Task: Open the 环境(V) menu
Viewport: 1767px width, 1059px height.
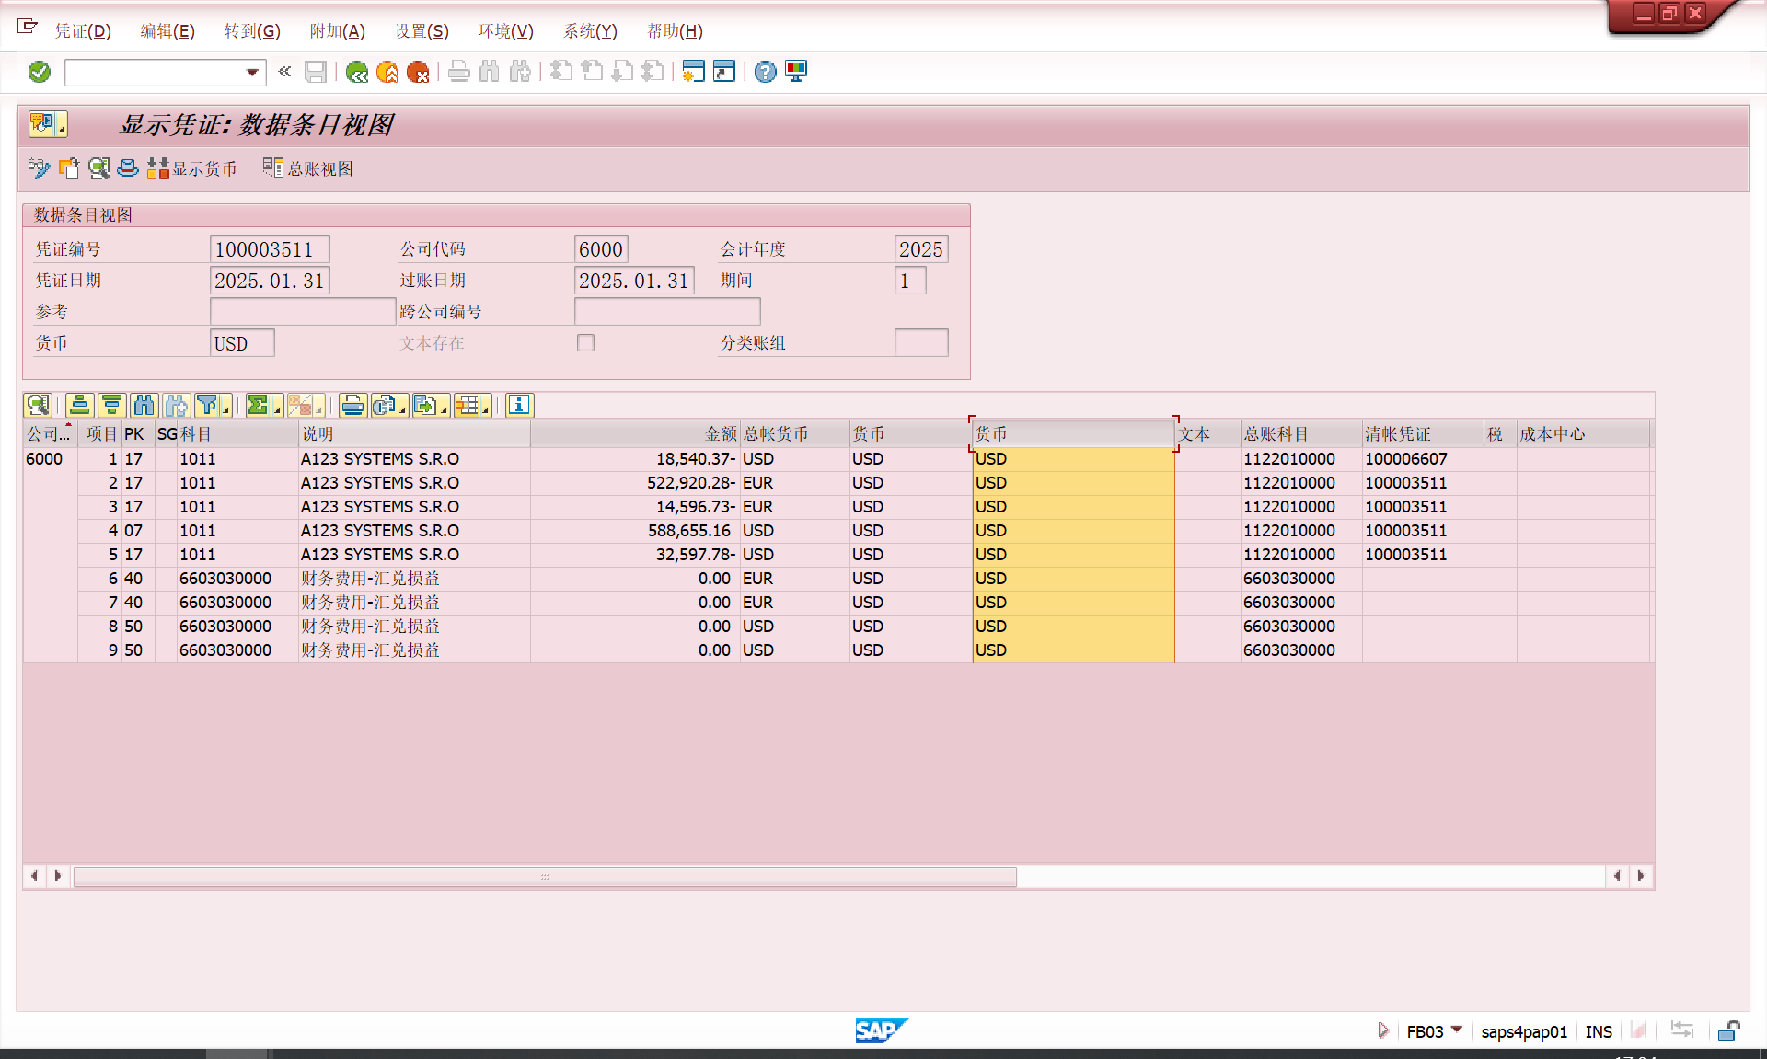Action: coord(505,31)
